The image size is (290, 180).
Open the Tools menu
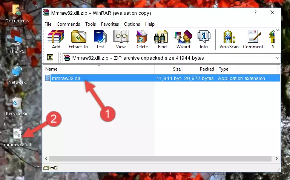pyautogui.click(x=91, y=24)
